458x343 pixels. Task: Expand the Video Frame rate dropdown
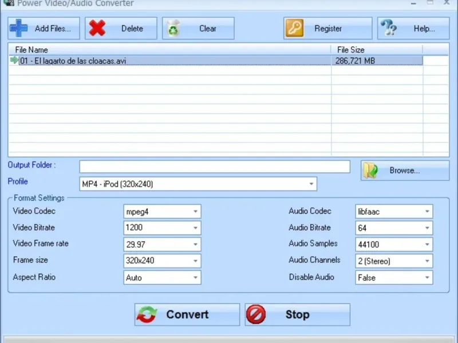click(x=195, y=245)
